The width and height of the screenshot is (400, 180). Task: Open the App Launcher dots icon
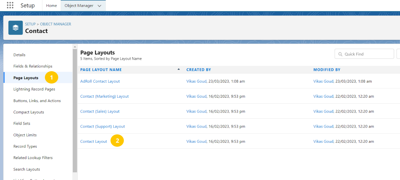(x=10, y=6)
